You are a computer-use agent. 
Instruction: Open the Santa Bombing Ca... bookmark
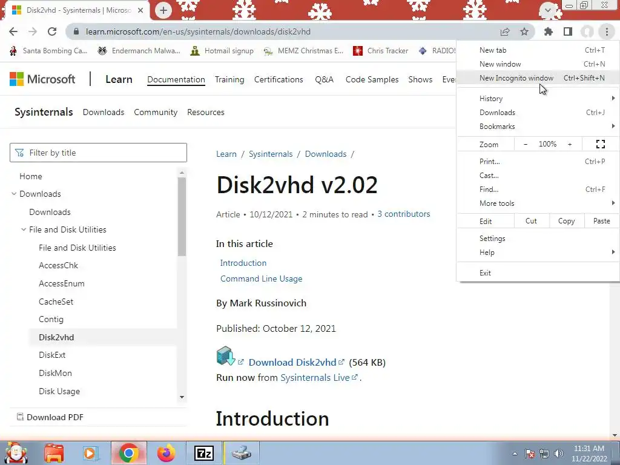pos(48,51)
